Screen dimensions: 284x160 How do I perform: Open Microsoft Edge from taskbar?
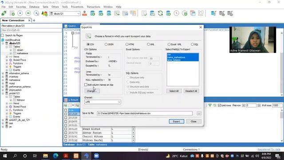coord(55,156)
